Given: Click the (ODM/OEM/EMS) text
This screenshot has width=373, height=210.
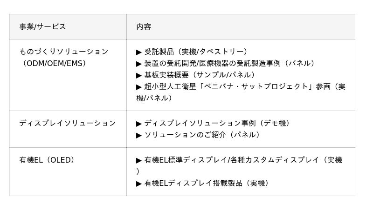Looking at the screenshot, I should (54, 63).
